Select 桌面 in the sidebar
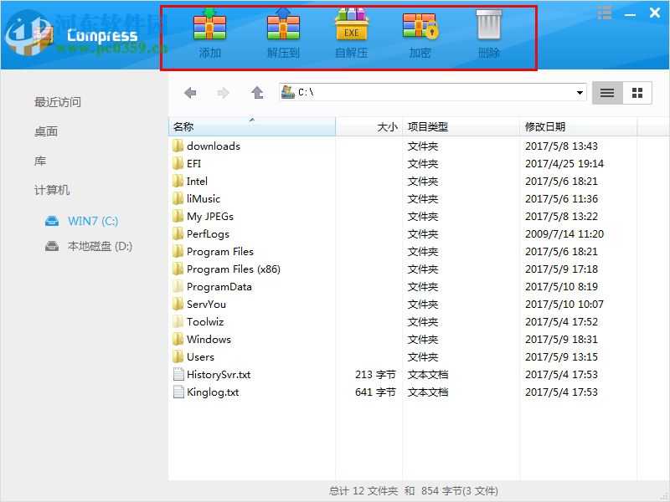The image size is (670, 502). tap(44, 131)
